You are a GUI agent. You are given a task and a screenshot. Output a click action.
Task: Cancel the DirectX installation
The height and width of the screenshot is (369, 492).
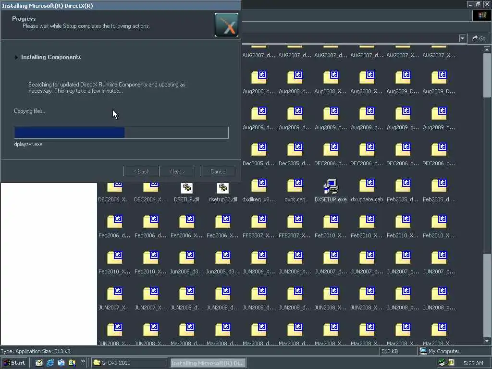coord(218,172)
